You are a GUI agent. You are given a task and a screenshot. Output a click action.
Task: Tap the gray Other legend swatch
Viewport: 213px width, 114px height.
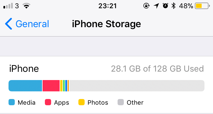click(x=121, y=102)
